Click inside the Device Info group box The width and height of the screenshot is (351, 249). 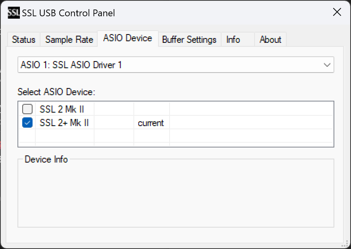(x=176, y=193)
